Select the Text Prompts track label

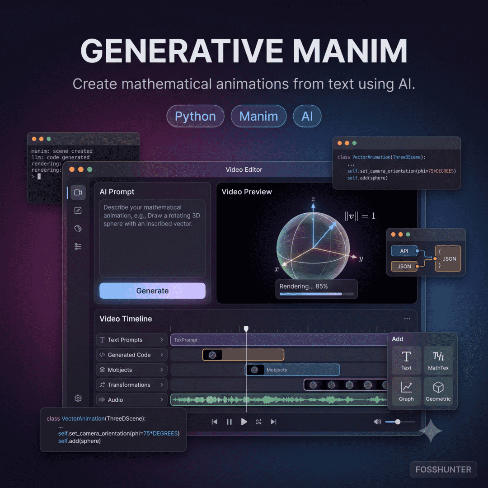[x=125, y=340]
